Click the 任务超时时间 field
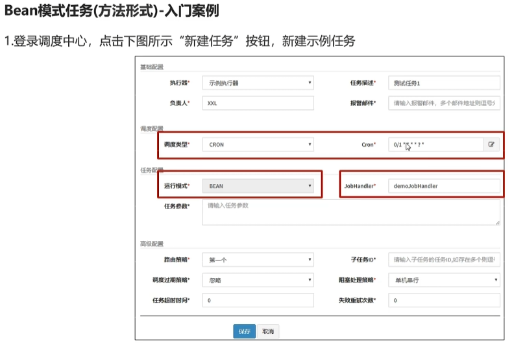Image resolution: width=514 pixels, height=343 pixels. pos(258,301)
